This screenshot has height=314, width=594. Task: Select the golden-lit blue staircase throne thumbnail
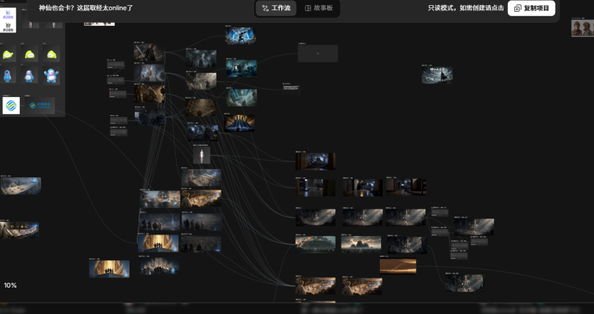coord(239,124)
